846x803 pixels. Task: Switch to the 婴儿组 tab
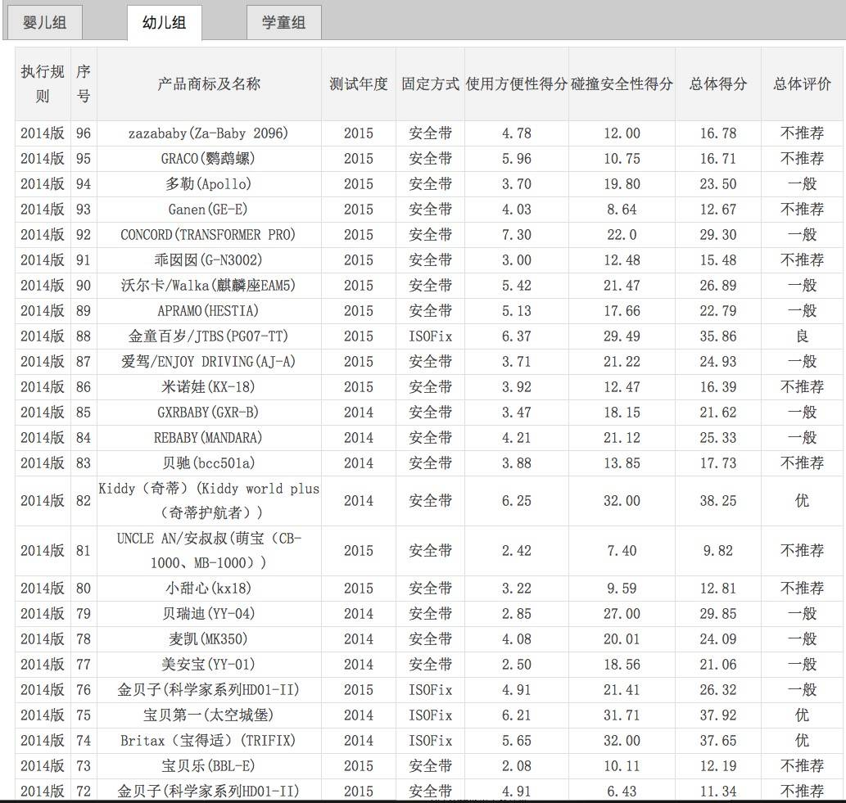(x=44, y=23)
